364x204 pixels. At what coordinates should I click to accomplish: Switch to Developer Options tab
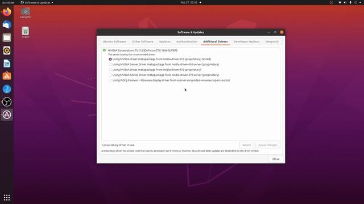coord(246,41)
